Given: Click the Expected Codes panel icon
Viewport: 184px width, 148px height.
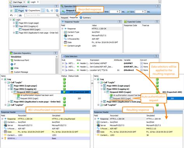Looking at the screenshot, I should point(125,22).
